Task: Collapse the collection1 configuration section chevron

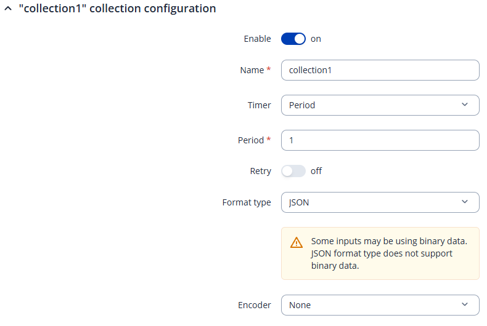Action: (x=8, y=9)
